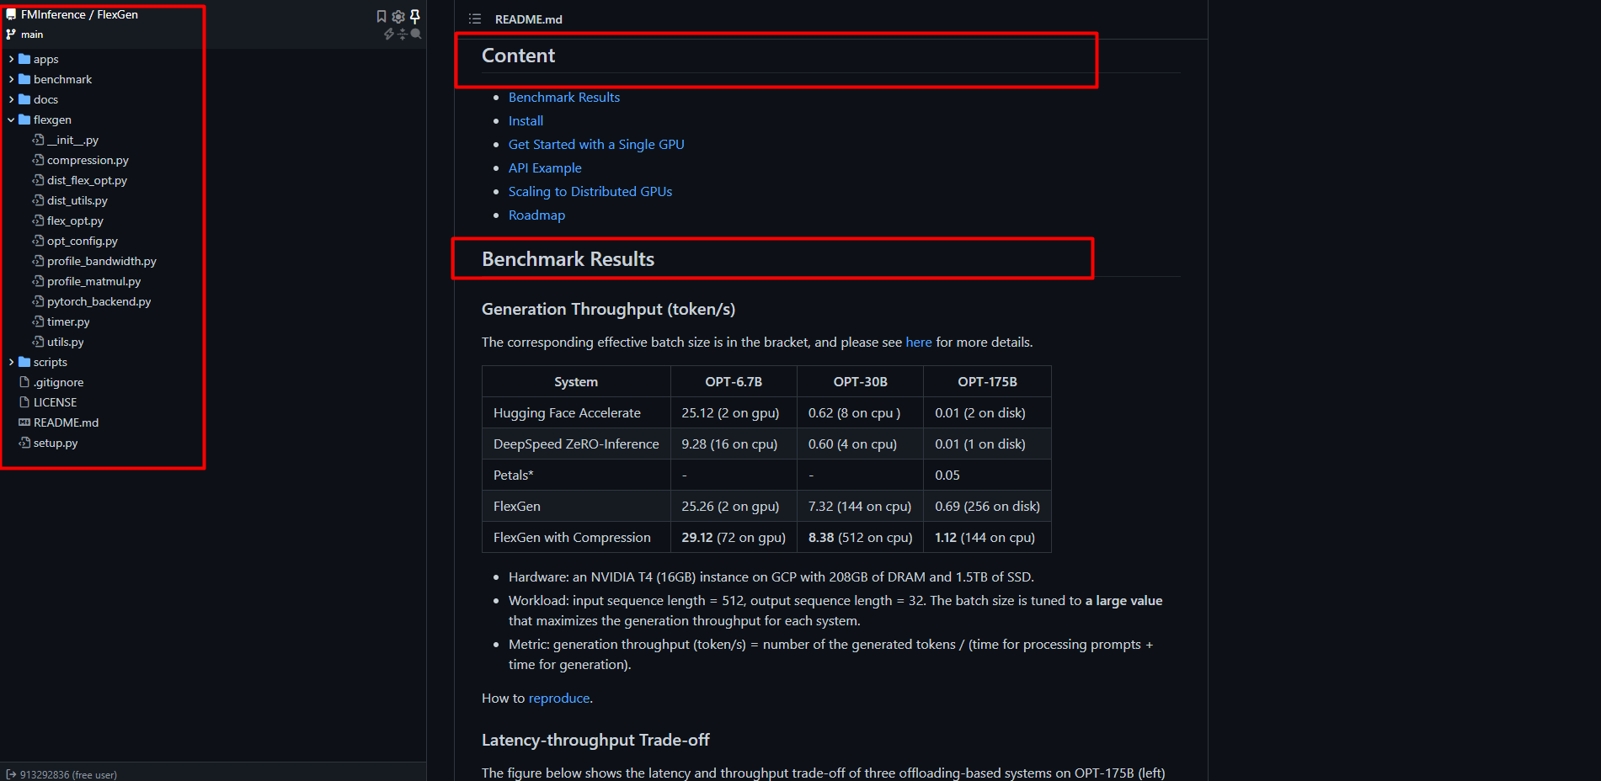Open the reproduce link

[559, 699]
